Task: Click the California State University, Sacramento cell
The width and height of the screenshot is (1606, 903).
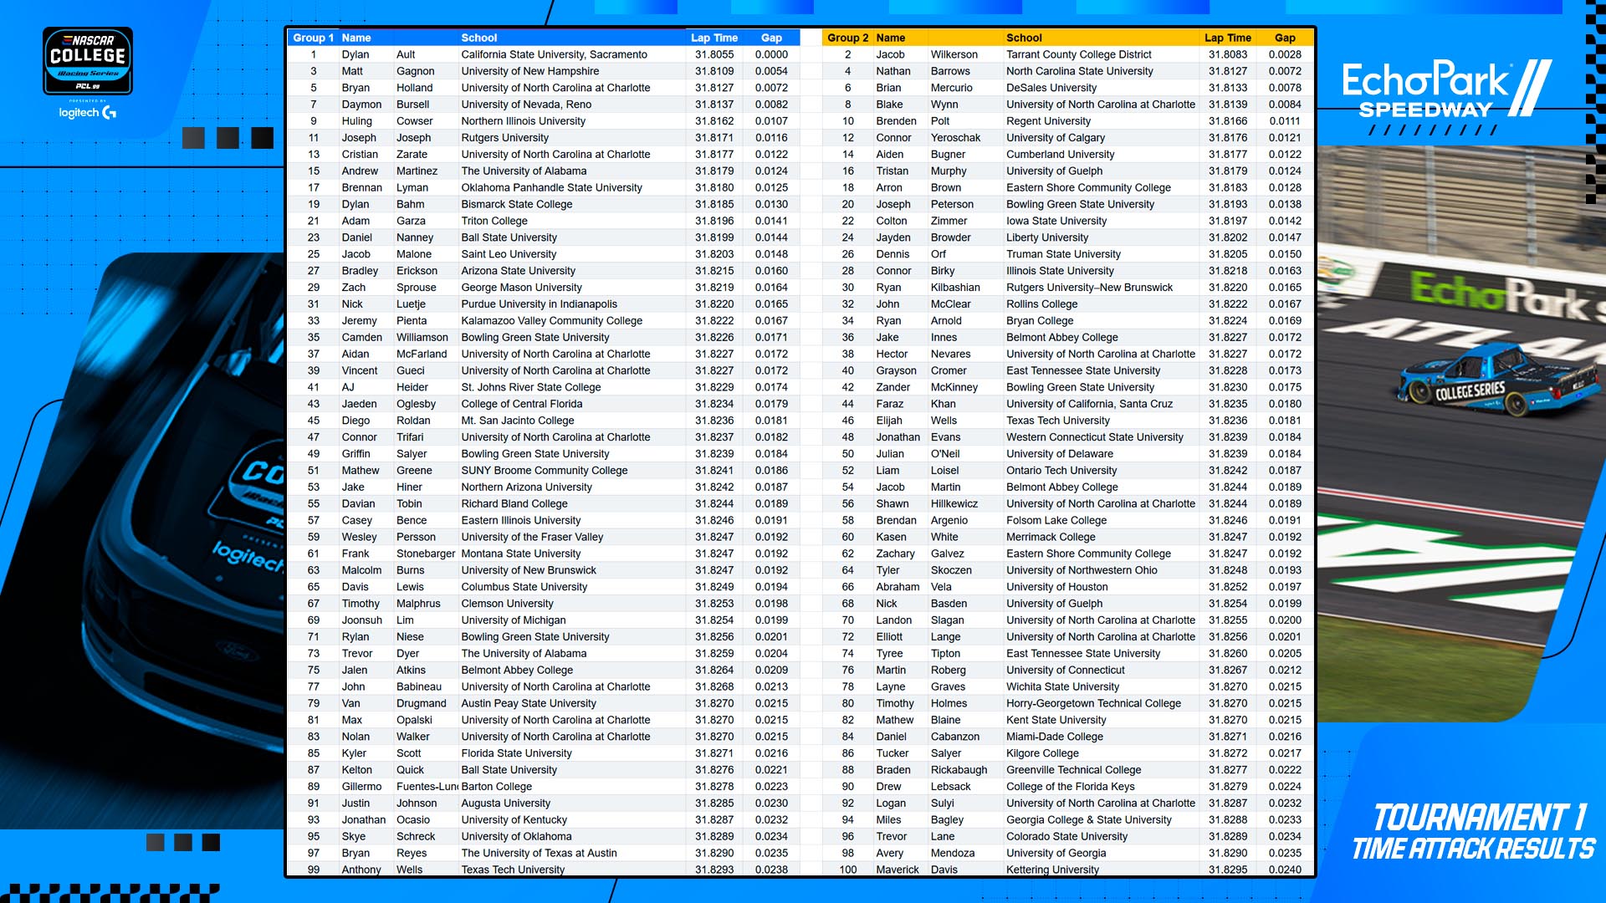Action: (554, 54)
